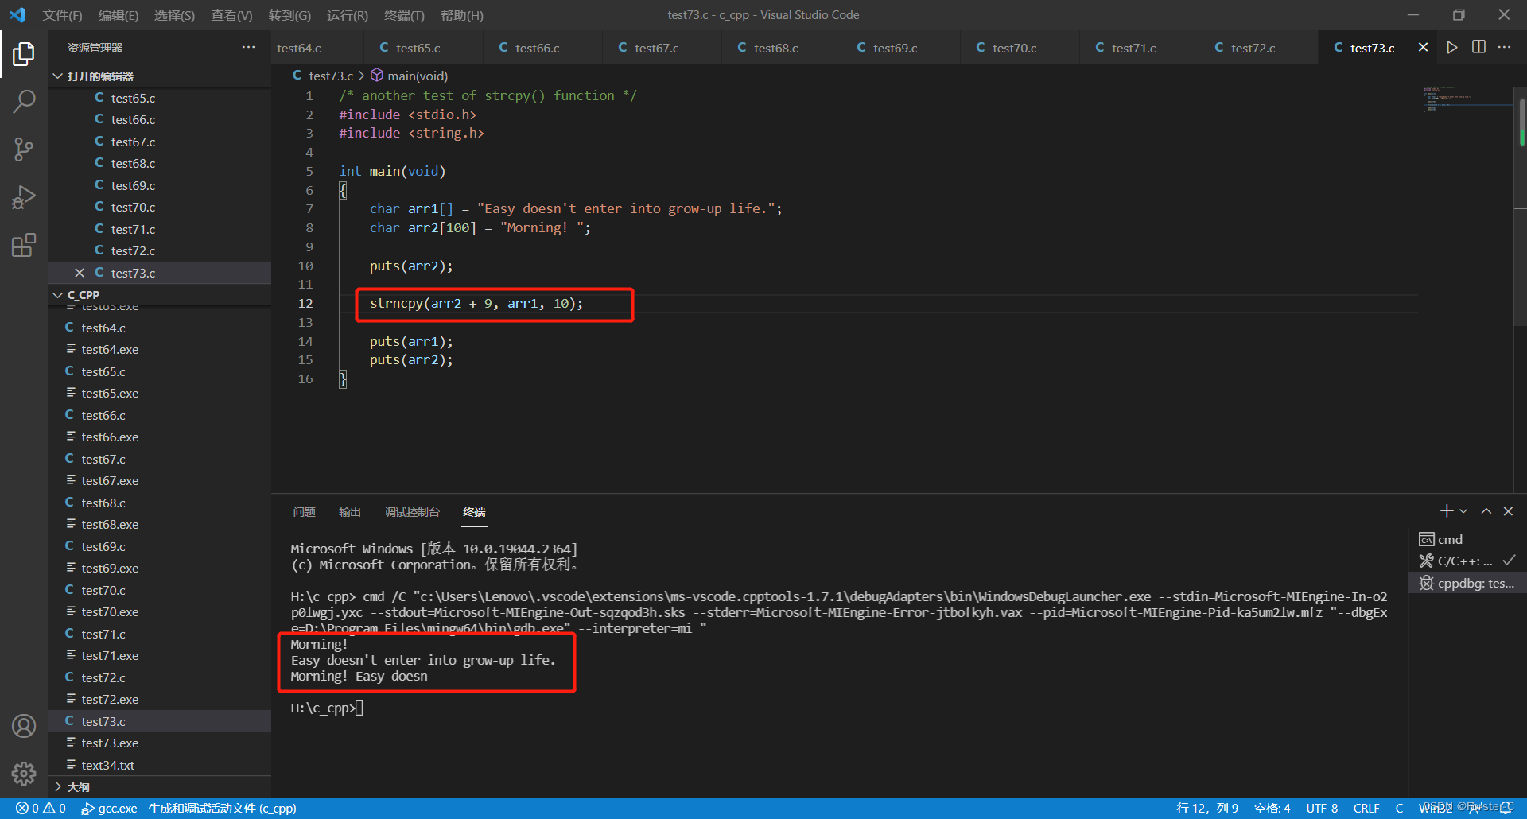The height and width of the screenshot is (819, 1527).
Task: Click the errors count status item
Action: point(41,809)
